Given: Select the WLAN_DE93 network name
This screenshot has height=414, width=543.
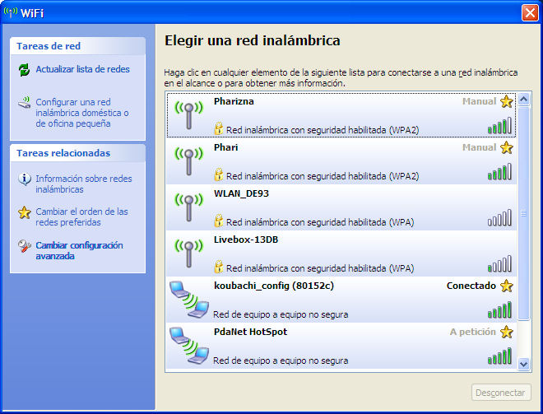Looking at the screenshot, I should 241,193.
